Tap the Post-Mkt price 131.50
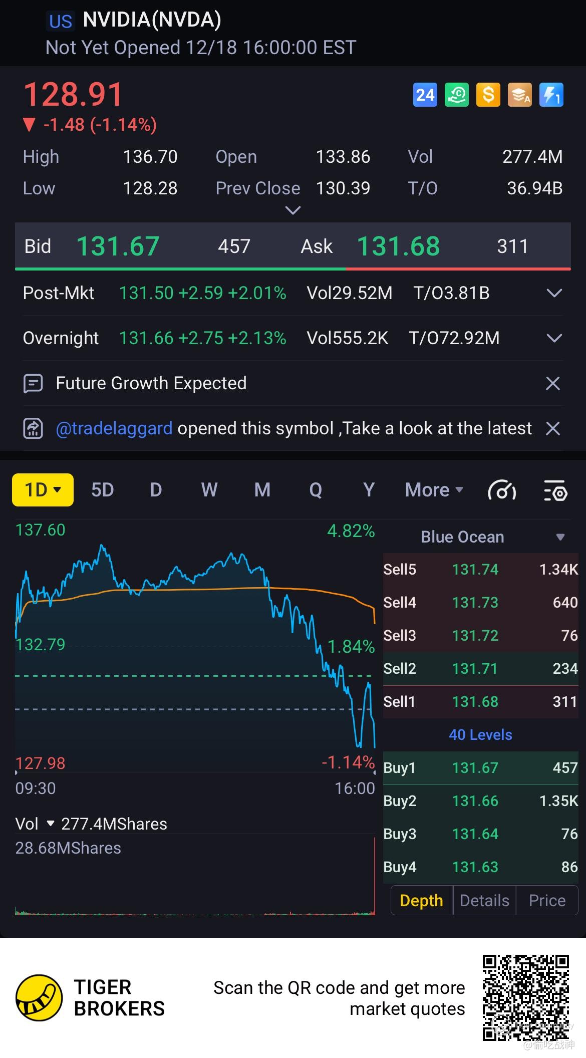The width and height of the screenshot is (586, 1058). click(146, 293)
